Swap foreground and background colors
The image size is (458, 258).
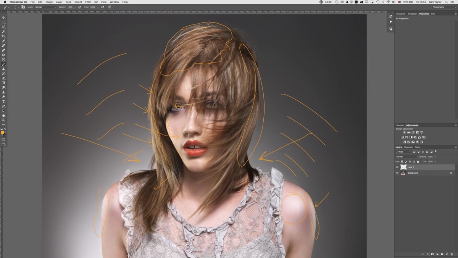5,129
